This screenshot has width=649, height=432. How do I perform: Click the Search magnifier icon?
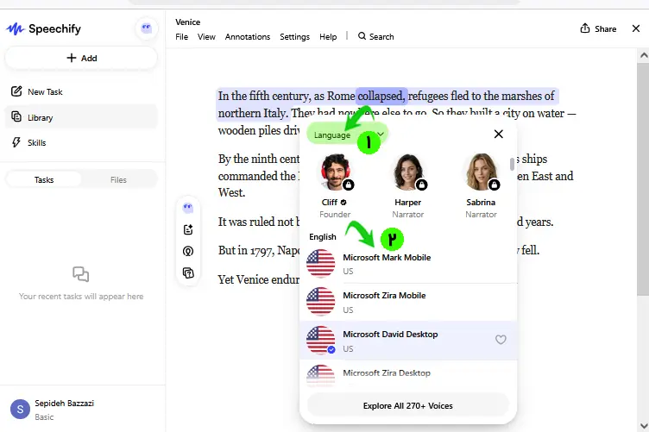pos(362,36)
